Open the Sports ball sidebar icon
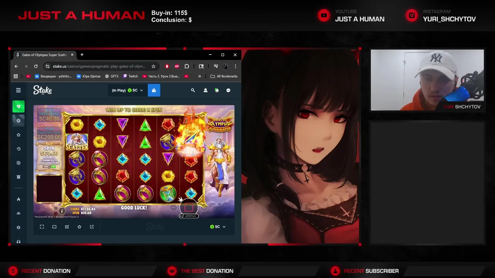This screenshot has height=278, width=495. pyautogui.click(x=18, y=120)
